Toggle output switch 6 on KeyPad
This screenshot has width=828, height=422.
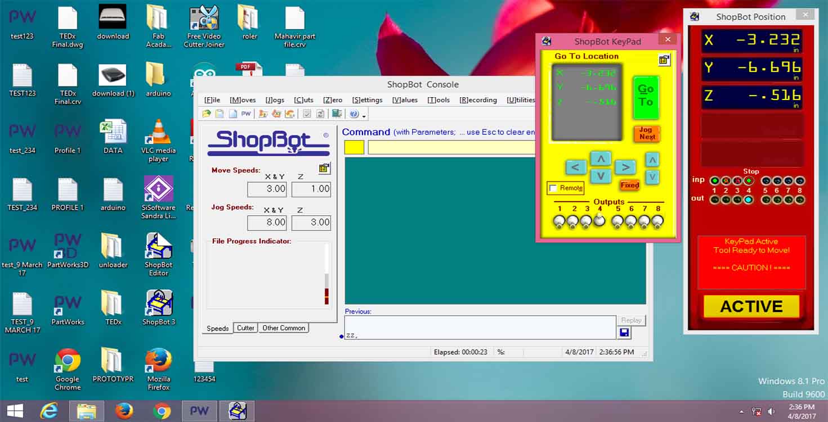(631, 221)
